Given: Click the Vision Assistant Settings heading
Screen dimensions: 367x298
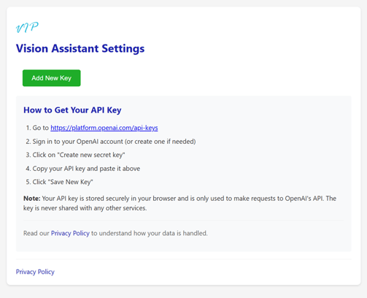Looking at the screenshot, I should pyautogui.click(x=80, y=48).
